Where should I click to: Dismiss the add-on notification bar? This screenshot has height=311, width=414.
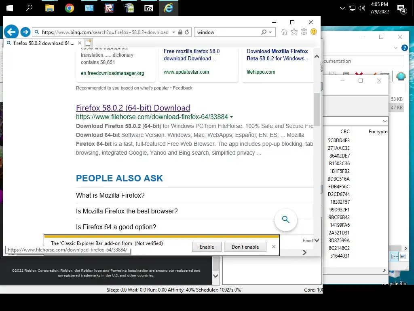pos(274,247)
